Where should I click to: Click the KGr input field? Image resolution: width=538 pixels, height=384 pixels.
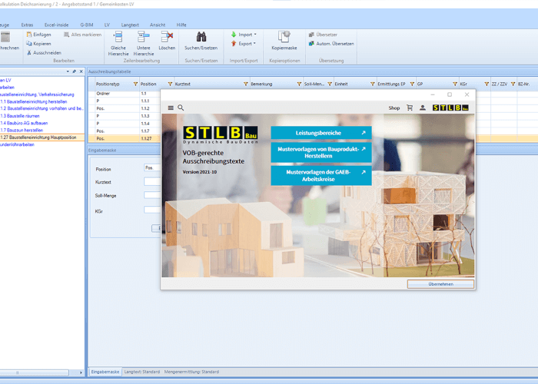pos(152,210)
